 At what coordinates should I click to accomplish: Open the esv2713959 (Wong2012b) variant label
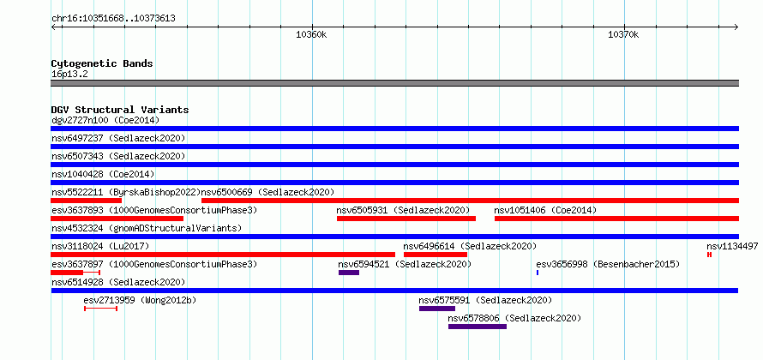(140, 300)
